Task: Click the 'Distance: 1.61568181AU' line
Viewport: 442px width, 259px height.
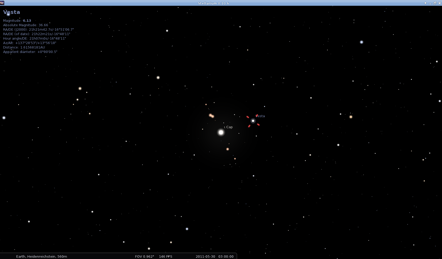Action: pos(24,47)
